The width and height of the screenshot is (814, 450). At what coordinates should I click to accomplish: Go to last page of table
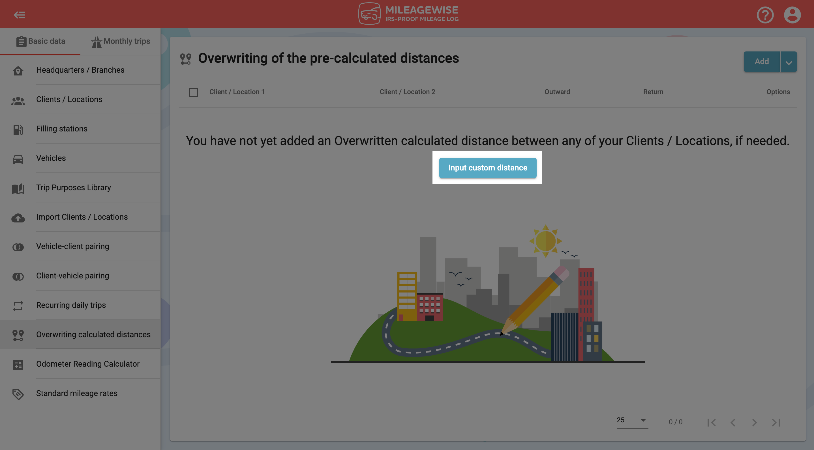(x=776, y=422)
